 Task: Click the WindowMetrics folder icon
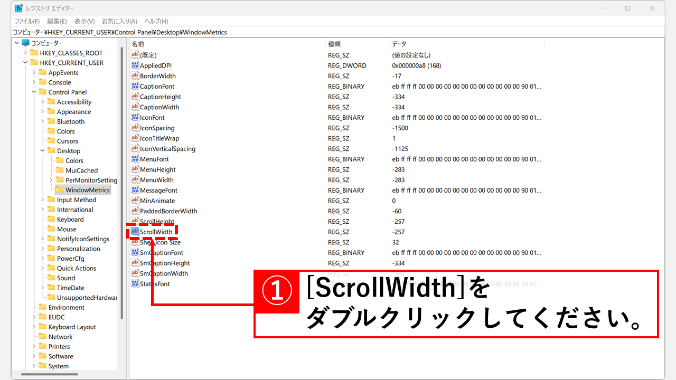coord(60,190)
